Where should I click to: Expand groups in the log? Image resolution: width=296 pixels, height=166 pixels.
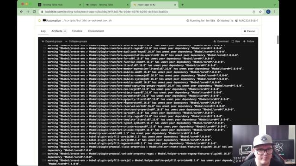52,41
